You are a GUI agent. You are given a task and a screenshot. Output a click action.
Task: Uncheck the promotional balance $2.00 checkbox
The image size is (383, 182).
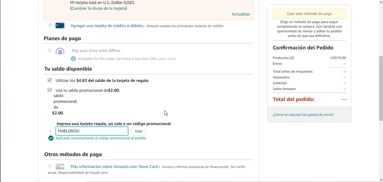pyautogui.click(x=50, y=90)
